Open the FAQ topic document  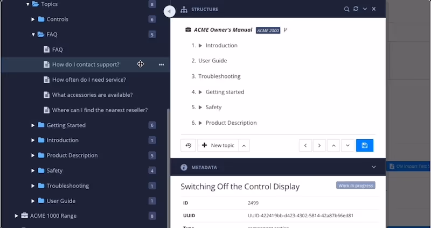[58, 49]
